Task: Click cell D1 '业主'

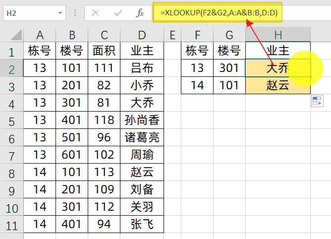Action: click(142, 51)
